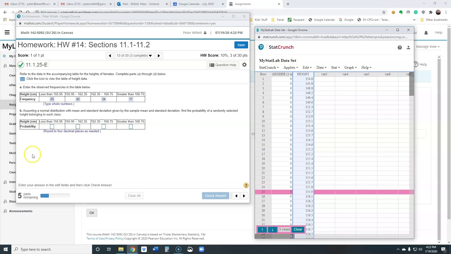Click previous part arrow beside Check Answer

pos(236,196)
